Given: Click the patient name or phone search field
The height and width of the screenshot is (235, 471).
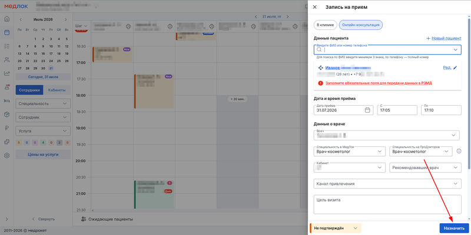Looking at the screenshot, I should pos(387,49).
